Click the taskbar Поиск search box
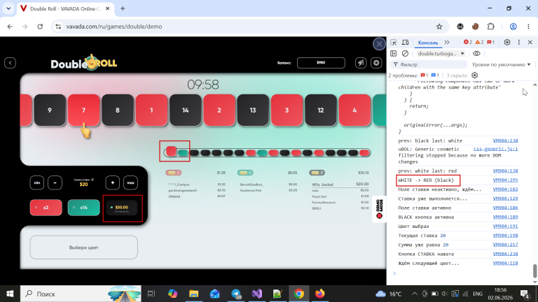Image resolution: width=538 pixels, height=302 pixels. point(81,294)
